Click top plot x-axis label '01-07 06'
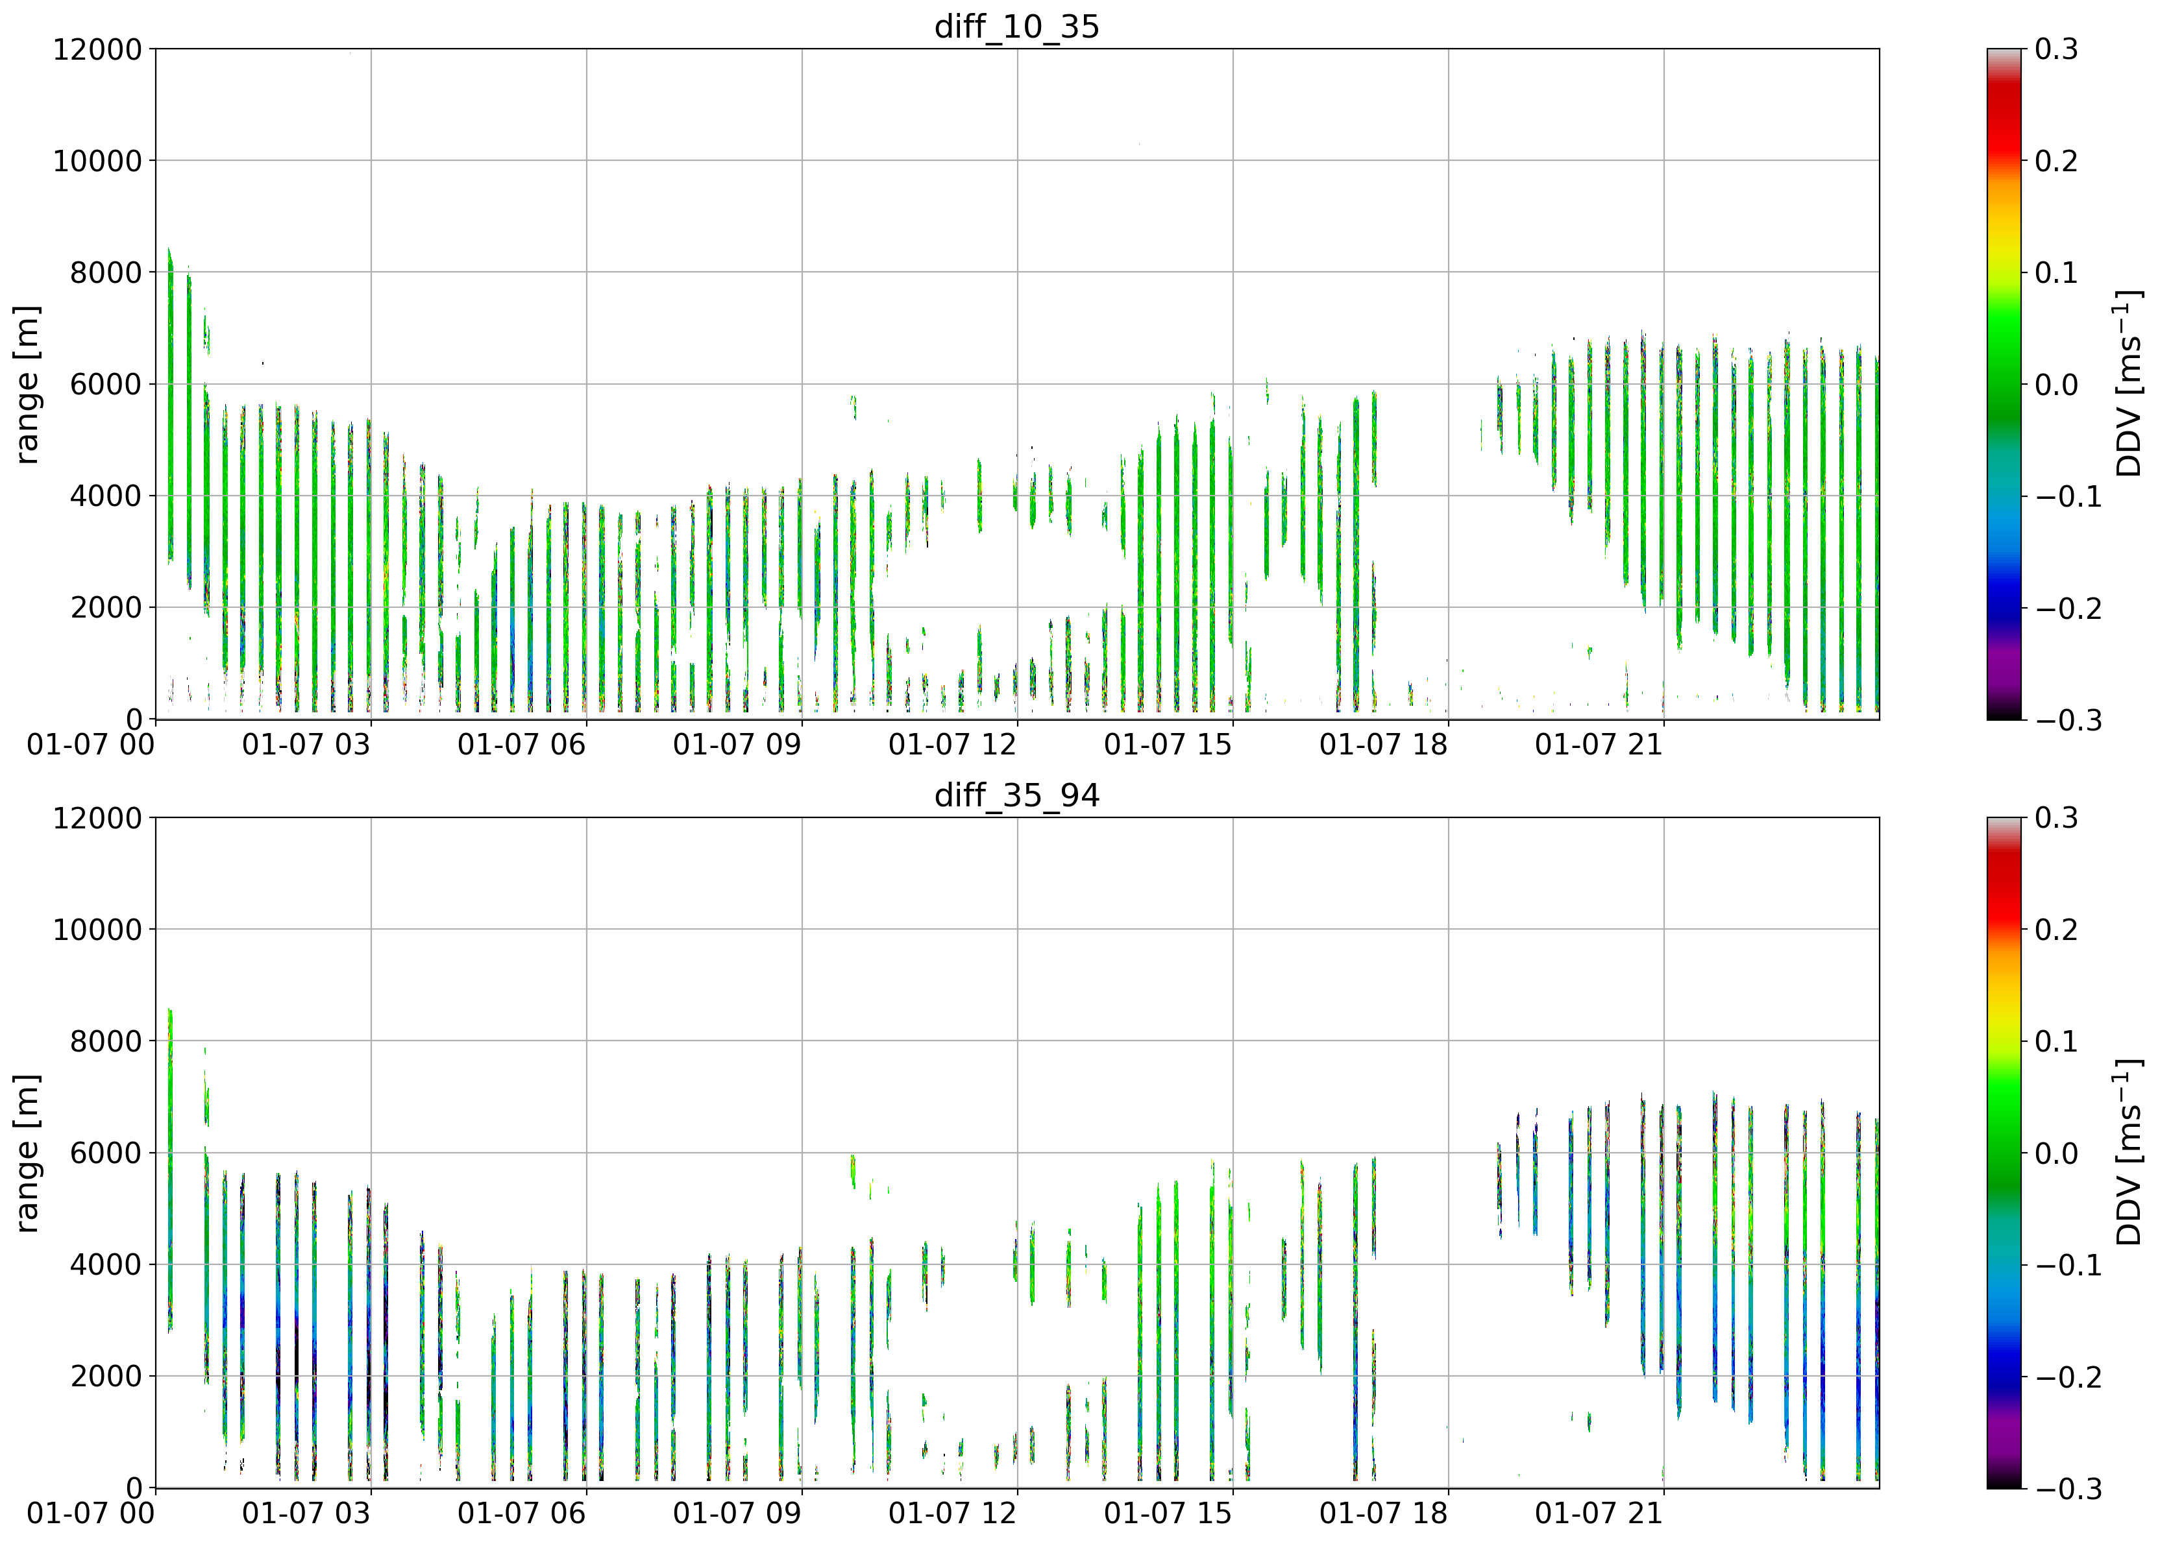 pyautogui.click(x=521, y=745)
